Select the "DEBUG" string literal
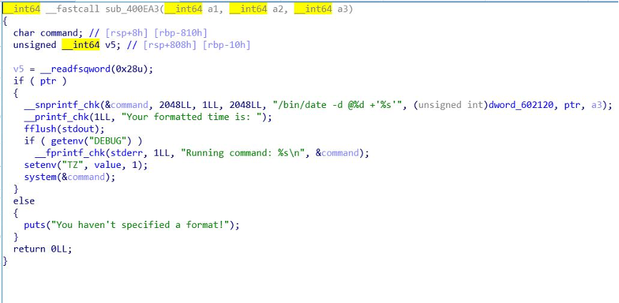The image size is (619, 303). 108,141
